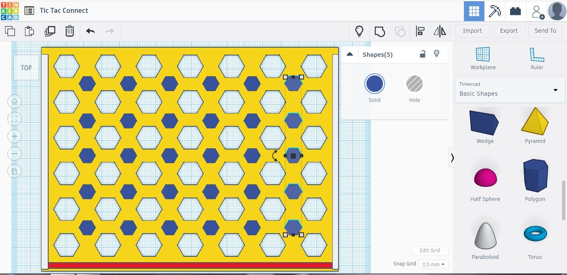Zoom in with the plus icon
Image resolution: width=567 pixels, height=275 pixels.
point(15,136)
